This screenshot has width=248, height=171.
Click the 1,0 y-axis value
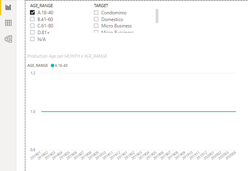click(x=33, y=112)
